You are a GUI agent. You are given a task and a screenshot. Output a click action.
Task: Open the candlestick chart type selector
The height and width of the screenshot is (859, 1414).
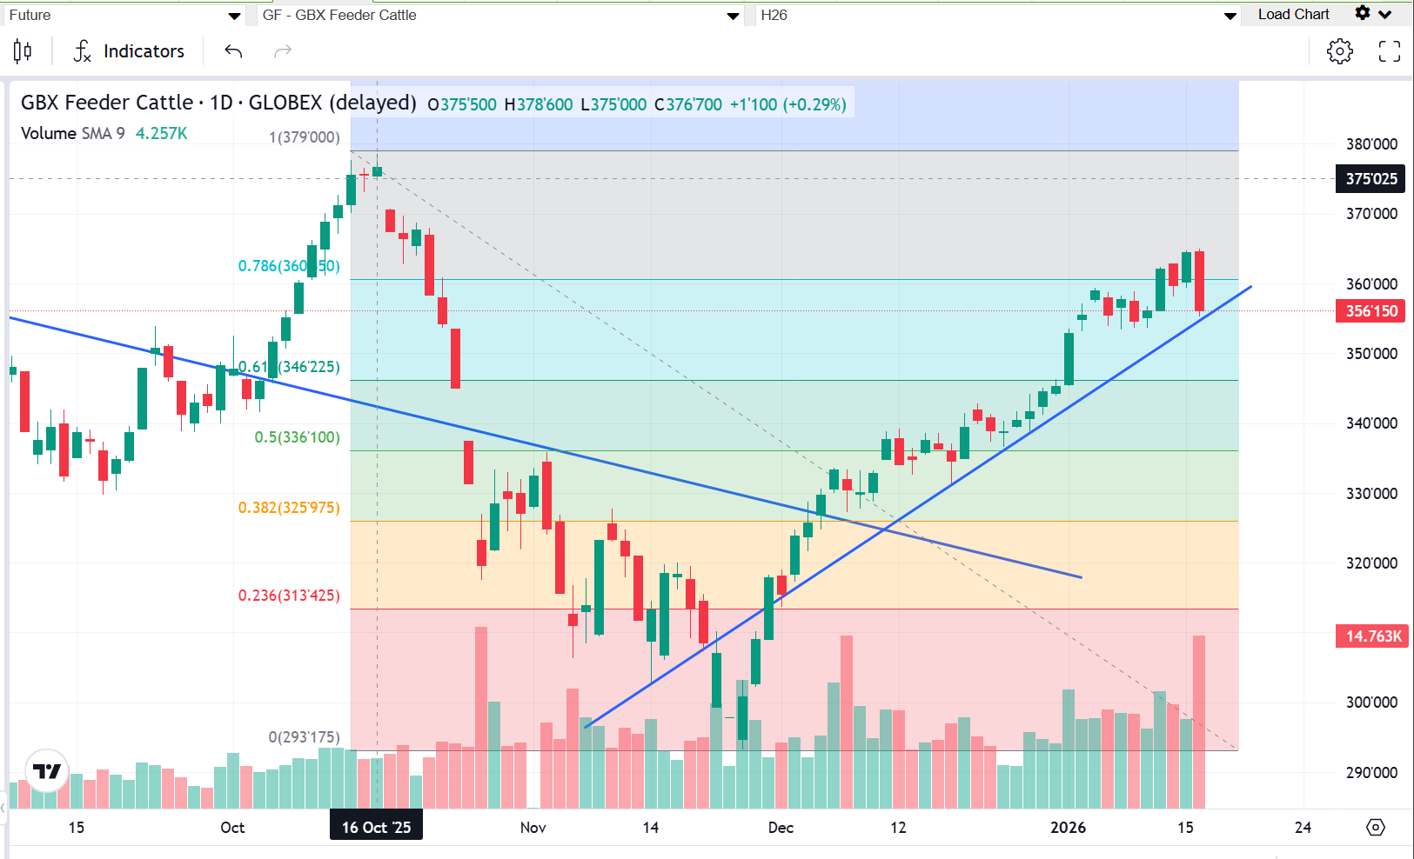coord(23,51)
